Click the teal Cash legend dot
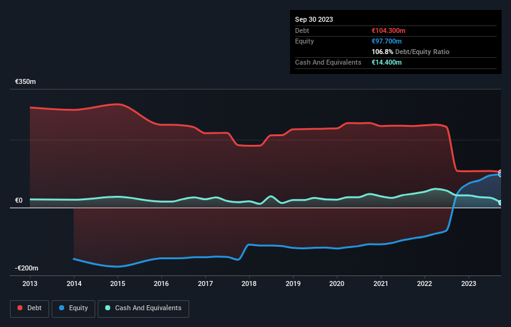 pos(108,308)
